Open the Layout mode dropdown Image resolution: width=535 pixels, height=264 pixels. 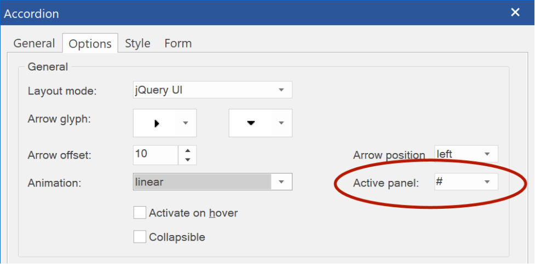(212, 90)
